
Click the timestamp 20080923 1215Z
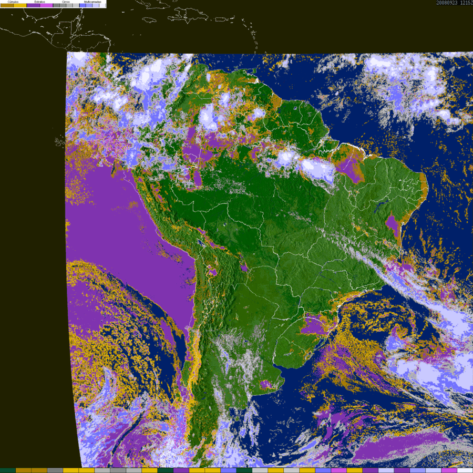pos(455,3)
